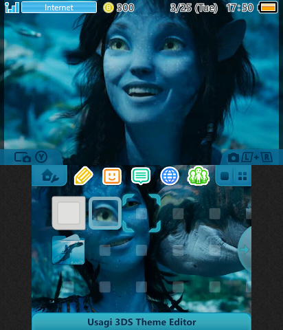Viewport: 283px width, 330px height.
Task: Click the signal strength icon
Action: click(x=12, y=8)
